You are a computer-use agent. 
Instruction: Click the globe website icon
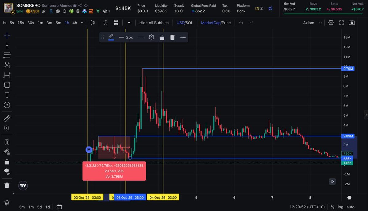coord(58,11)
